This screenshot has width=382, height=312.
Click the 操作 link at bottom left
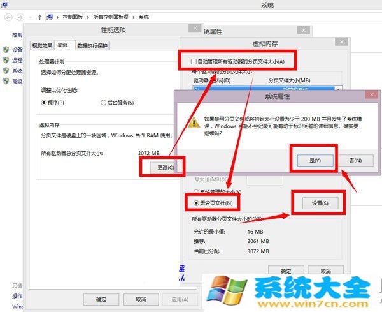pyautogui.click(x=17, y=296)
